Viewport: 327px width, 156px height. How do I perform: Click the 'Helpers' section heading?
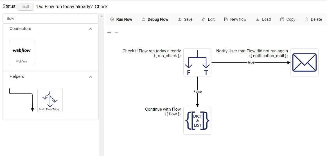pyautogui.click(x=17, y=76)
